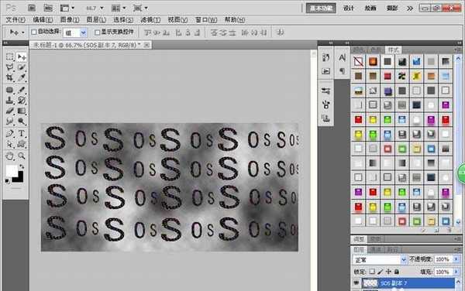Toggle lock all padlock icon
Image resolution: width=465 pixels, height=291 pixels.
pyautogui.click(x=397, y=272)
